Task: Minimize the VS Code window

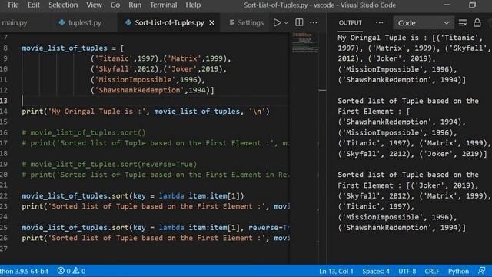Action: coord(447,5)
